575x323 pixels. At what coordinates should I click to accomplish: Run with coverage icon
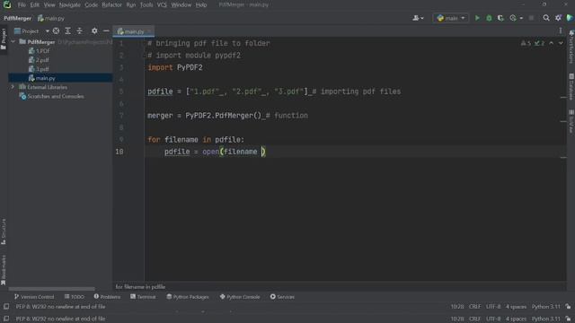(500, 18)
